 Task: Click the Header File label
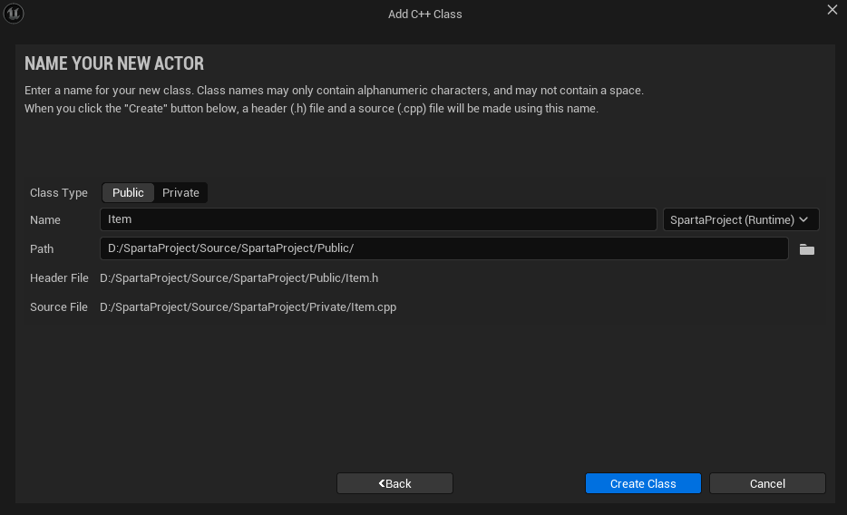click(x=60, y=278)
